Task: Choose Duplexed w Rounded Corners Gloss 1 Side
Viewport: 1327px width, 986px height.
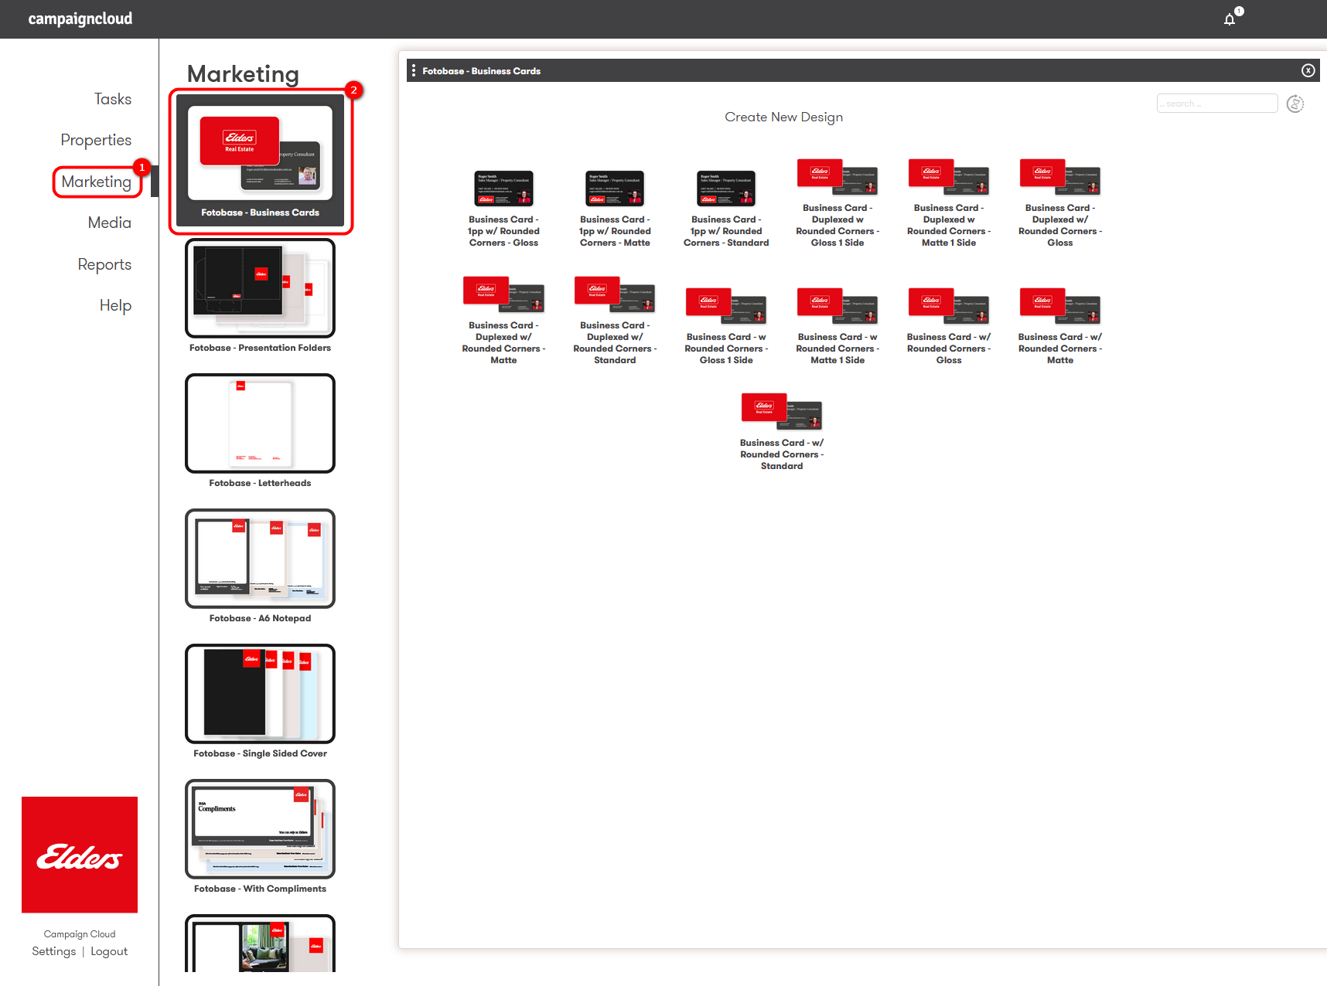Action: 837,203
